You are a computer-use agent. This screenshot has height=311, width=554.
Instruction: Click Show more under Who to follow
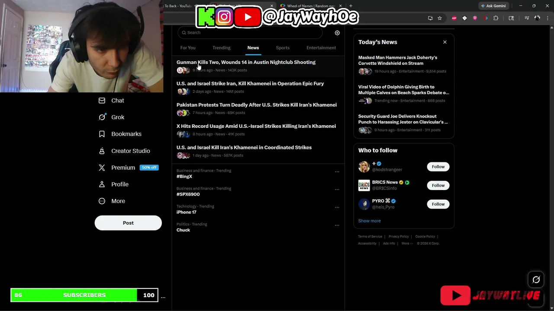[x=370, y=221]
